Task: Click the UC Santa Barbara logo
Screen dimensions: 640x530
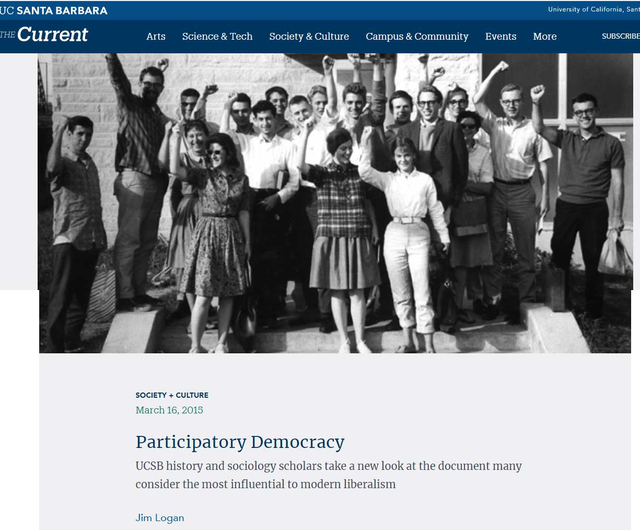Action: (54, 10)
